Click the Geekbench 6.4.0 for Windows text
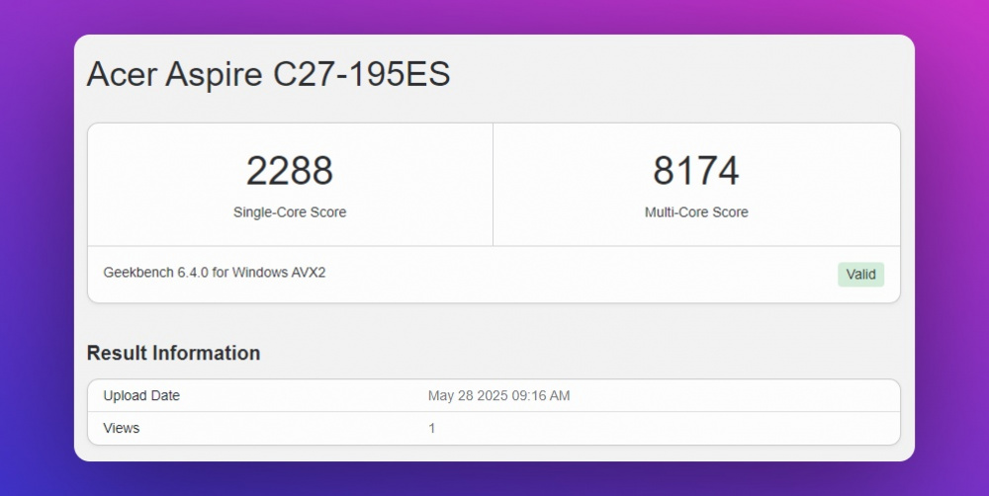Screen dimensions: 989x496 tap(215, 273)
